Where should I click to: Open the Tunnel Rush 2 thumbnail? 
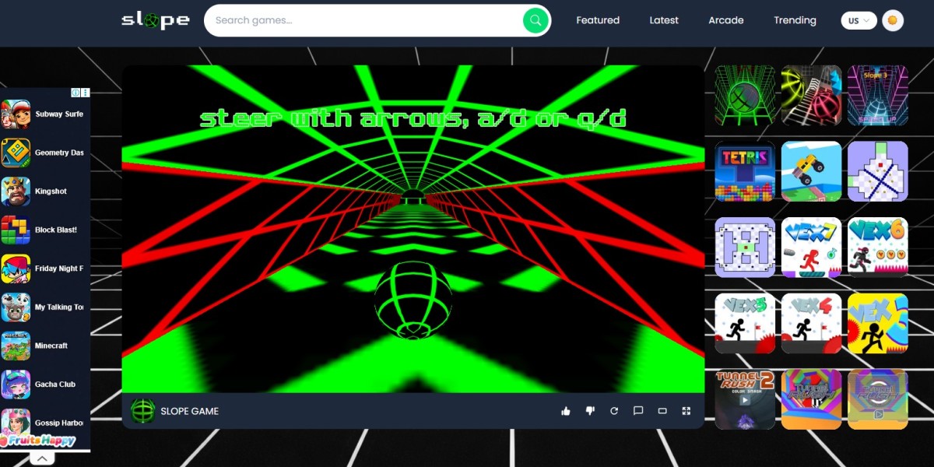tap(745, 399)
